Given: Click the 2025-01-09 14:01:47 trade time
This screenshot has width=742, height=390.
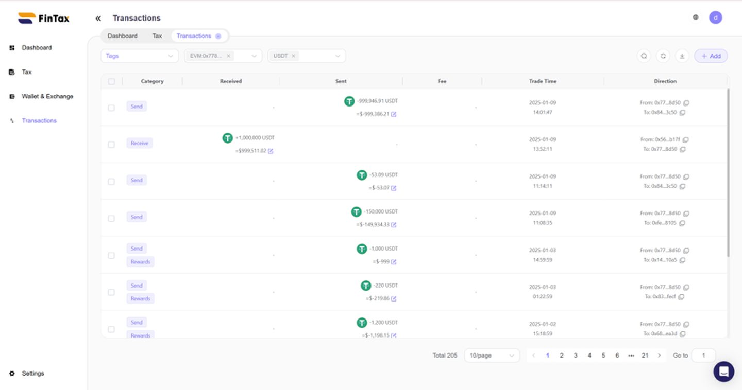Looking at the screenshot, I should [543, 108].
